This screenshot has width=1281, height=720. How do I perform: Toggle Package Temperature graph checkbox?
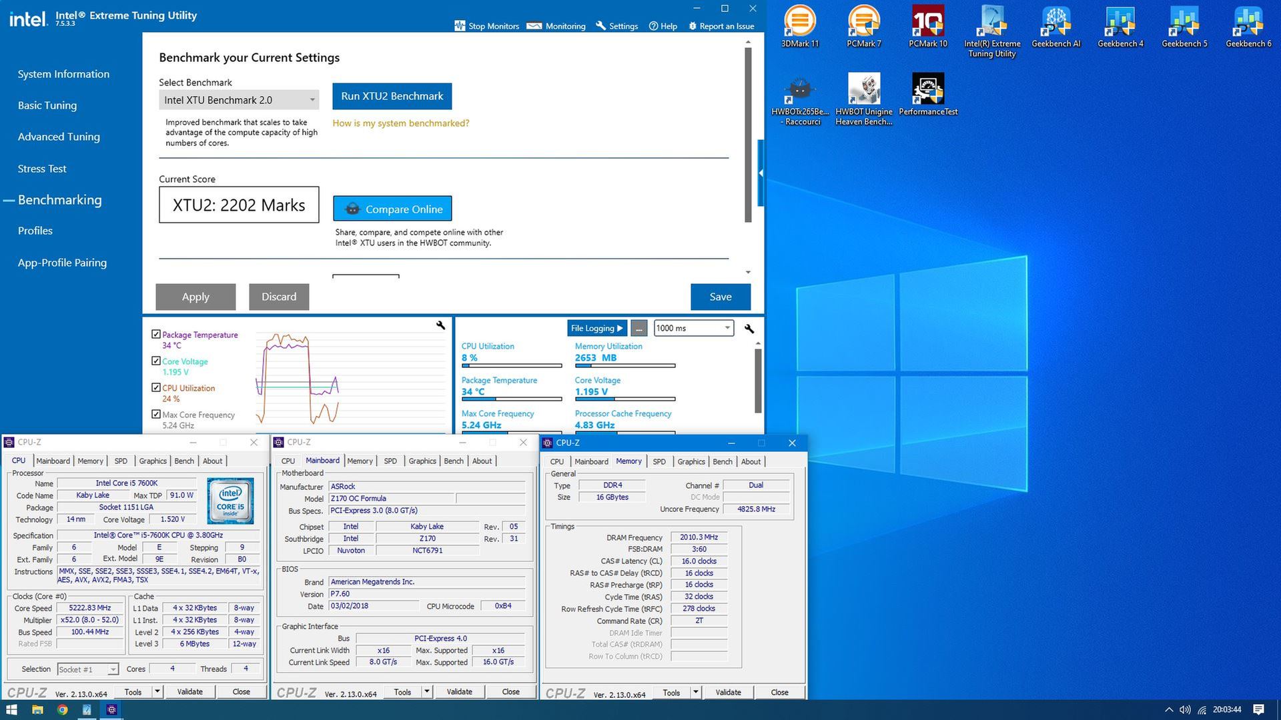pos(156,334)
